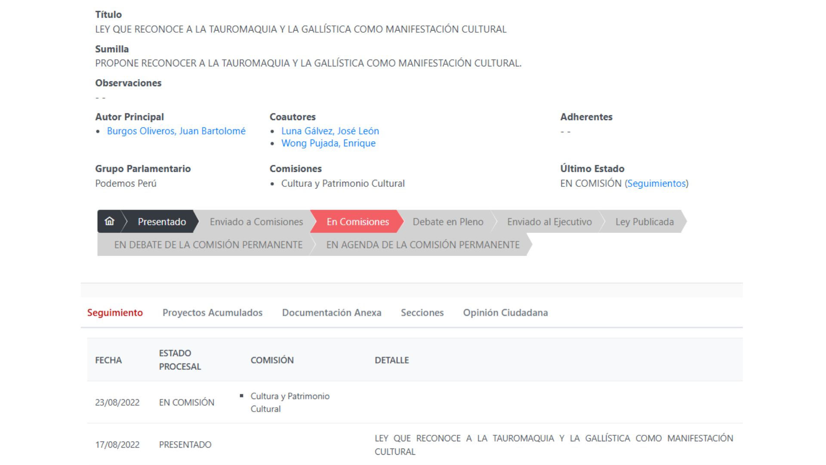
Task: Select En Agenda de la Comisión Permanente stage
Action: pos(423,245)
